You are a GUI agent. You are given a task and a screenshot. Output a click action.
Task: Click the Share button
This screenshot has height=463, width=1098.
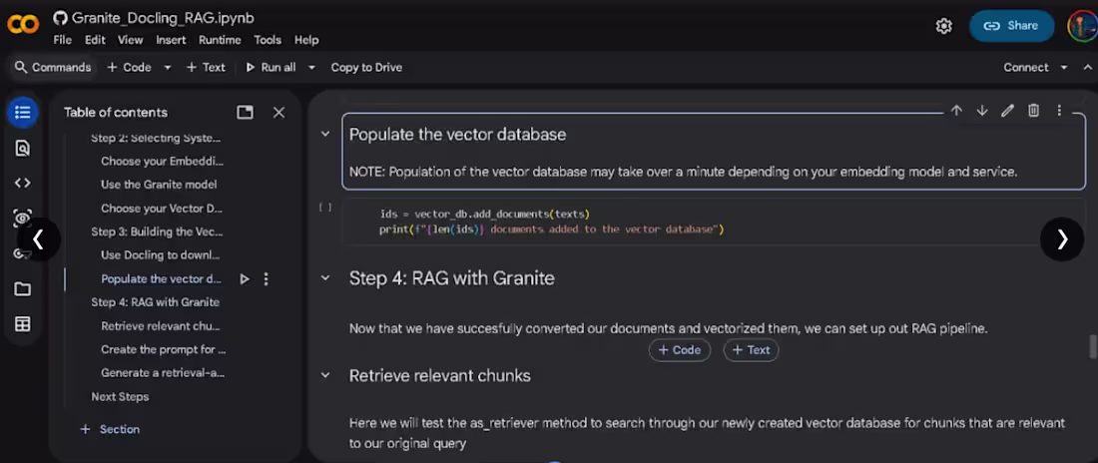click(x=1012, y=26)
